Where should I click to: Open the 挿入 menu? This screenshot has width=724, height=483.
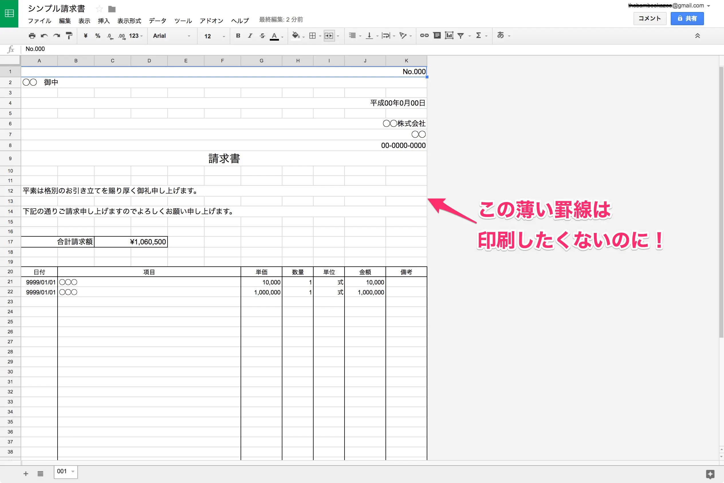[104, 21]
